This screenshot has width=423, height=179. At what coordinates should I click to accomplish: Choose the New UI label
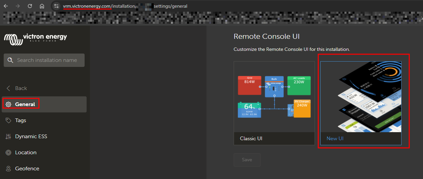[335, 139]
